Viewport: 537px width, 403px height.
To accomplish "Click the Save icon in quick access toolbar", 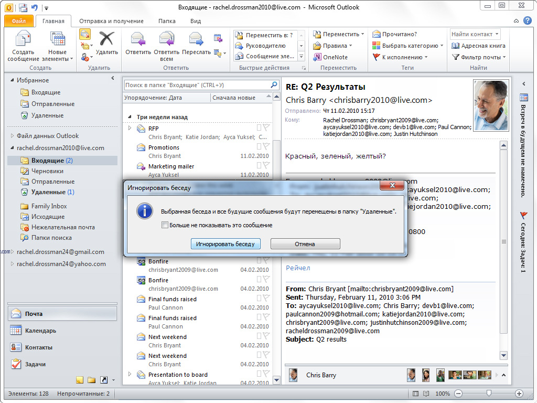I will [23, 7].
